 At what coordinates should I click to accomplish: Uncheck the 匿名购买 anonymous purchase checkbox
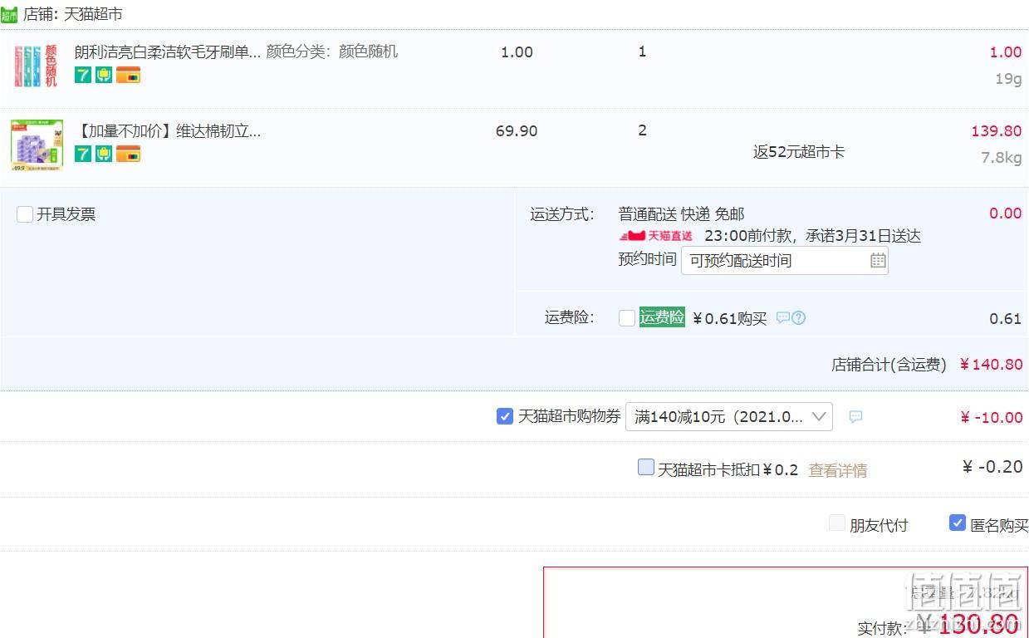(958, 523)
